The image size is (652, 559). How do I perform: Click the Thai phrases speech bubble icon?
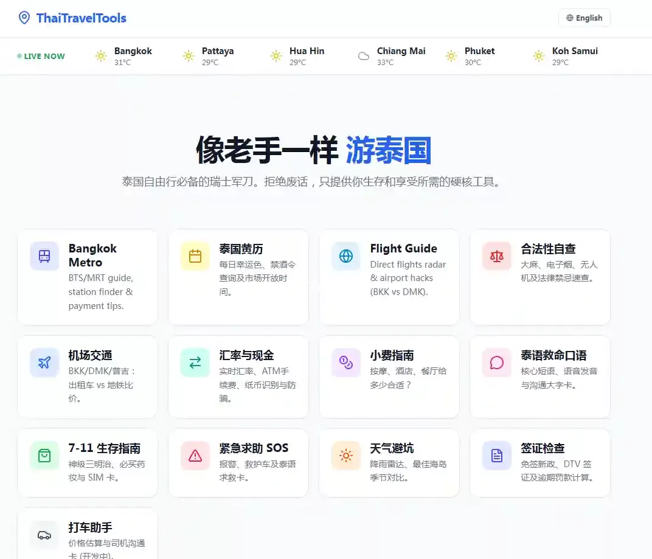[497, 363]
